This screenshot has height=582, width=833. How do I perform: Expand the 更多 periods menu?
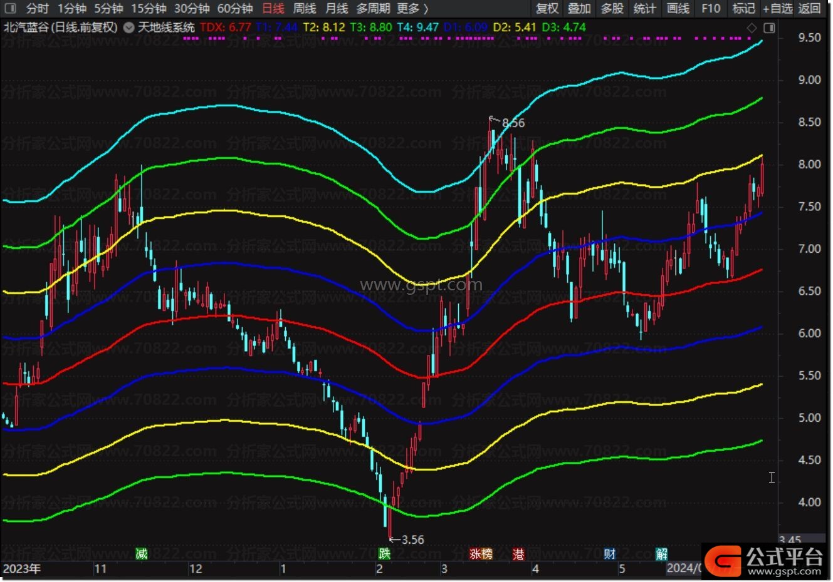point(413,8)
